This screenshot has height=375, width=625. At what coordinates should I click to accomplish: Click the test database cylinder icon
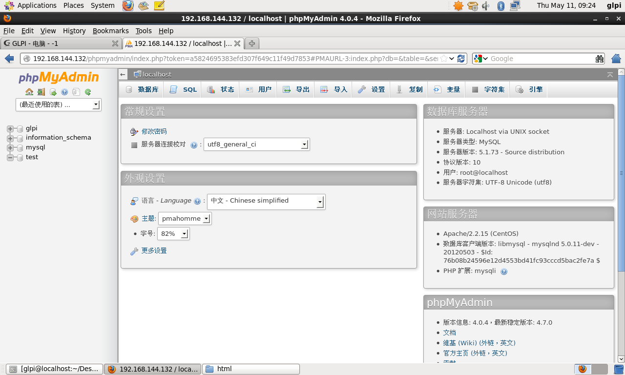tap(20, 158)
